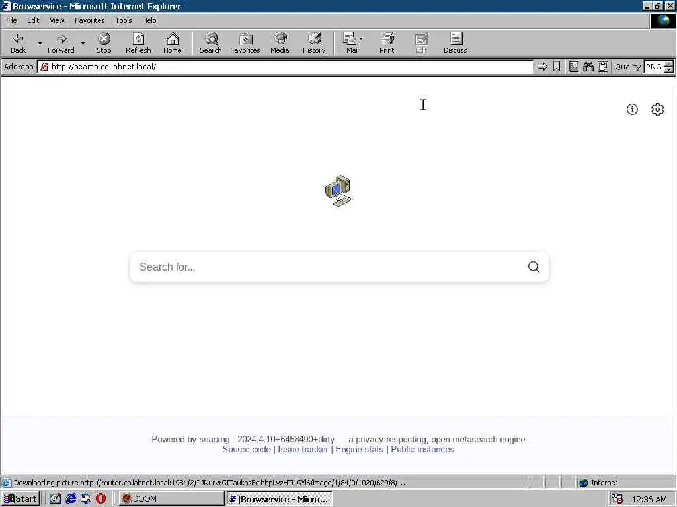677x507 pixels.
Task: Open the SearXNG about info icon
Action: 632,109
